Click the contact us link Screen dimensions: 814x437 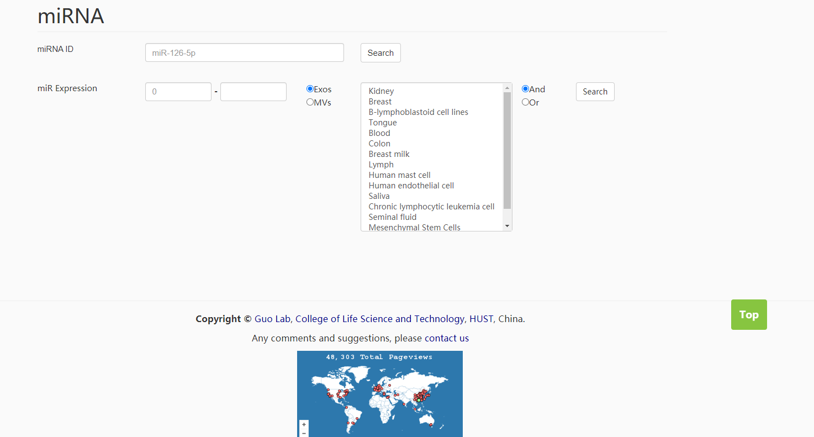[x=446, y=338]
